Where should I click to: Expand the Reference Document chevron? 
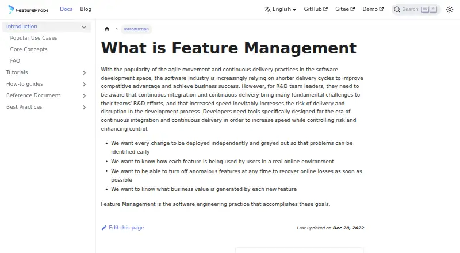click(x=84, y=95)
